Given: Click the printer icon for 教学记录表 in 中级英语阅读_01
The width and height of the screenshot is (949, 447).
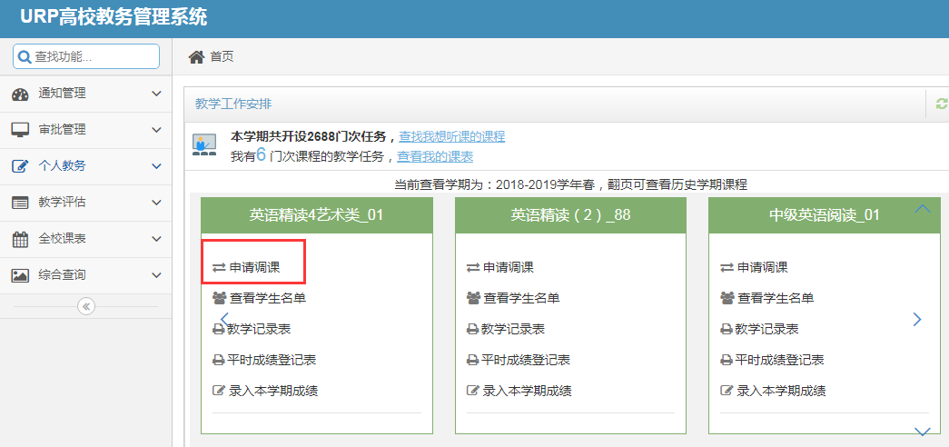Looking at the screenshot, I should 727,330.
